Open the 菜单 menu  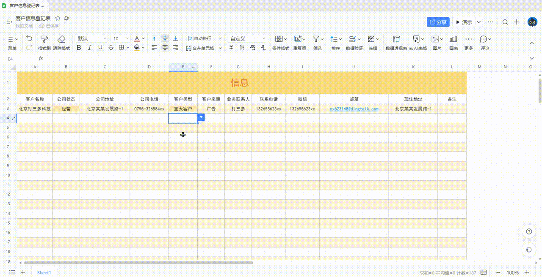pos(12,43)
